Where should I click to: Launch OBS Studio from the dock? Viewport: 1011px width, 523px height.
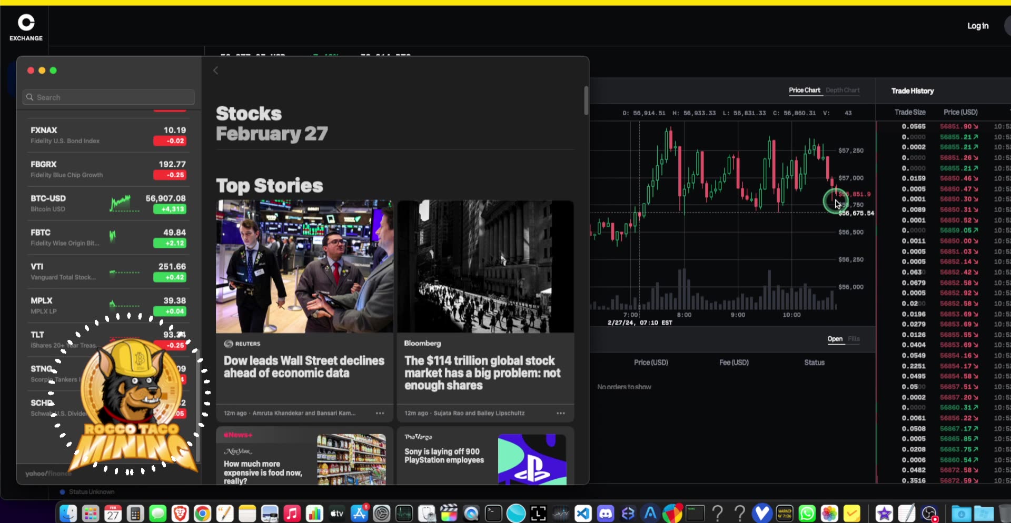[929, 512]
